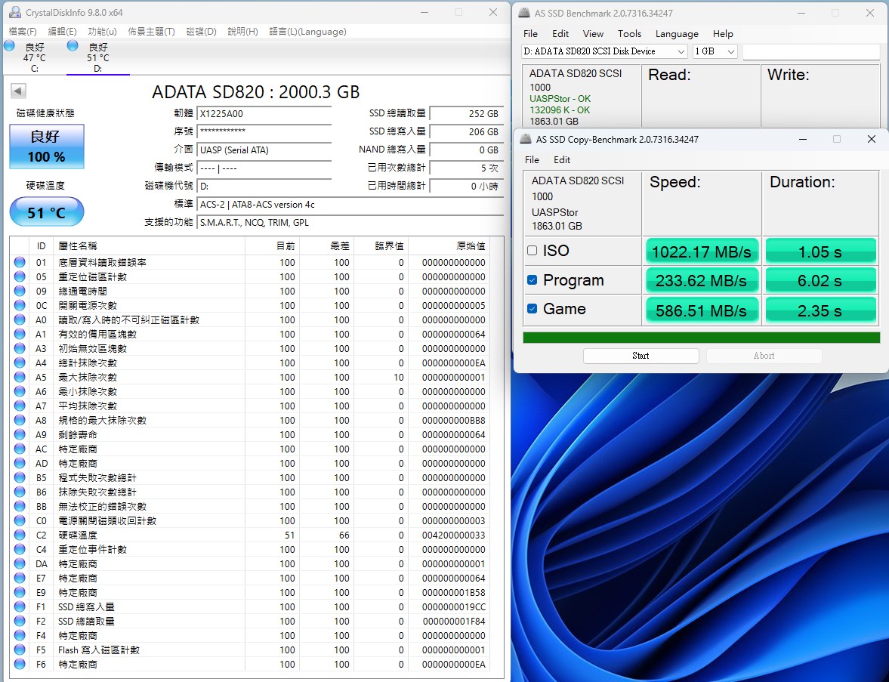
Task: Open File menu in AS SSD Copy-Benchmark
Action: tap(532, 160)
